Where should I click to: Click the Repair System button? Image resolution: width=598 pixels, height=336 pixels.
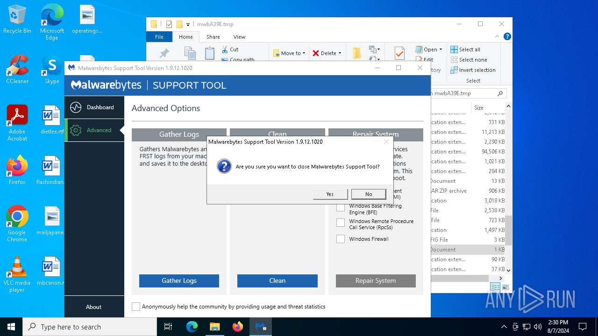376,280
